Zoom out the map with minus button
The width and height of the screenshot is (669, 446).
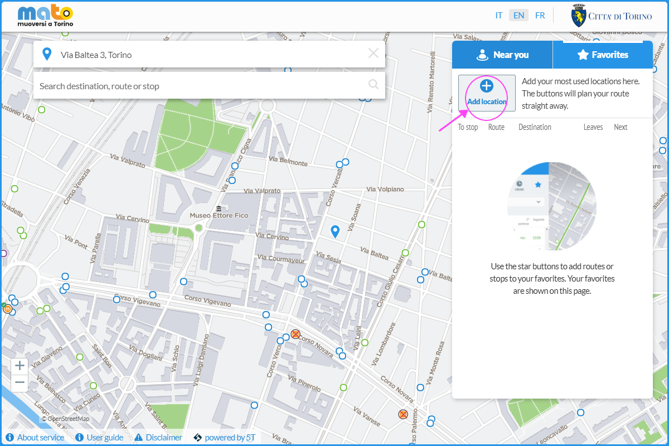(20, 382)
